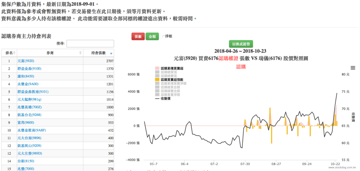
Task: Click holding value 553
Action: (111, 122)
